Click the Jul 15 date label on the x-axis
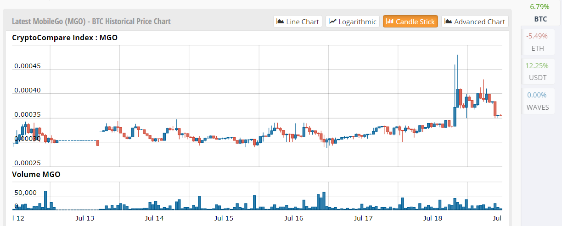Viewport: 562px width, 226px height. [x=224, y=218]
